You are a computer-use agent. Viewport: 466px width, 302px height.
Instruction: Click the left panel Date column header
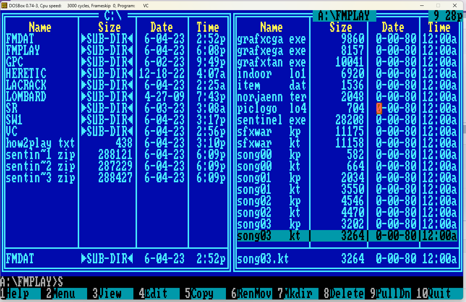(162, 27)
